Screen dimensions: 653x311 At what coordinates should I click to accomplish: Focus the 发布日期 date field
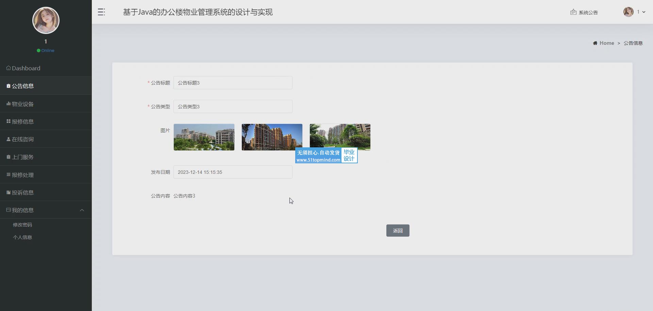[233, 172]
